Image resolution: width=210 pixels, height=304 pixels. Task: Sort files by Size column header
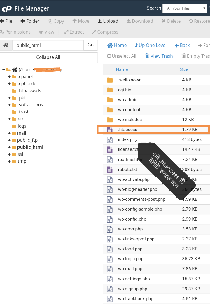(184, 69)
